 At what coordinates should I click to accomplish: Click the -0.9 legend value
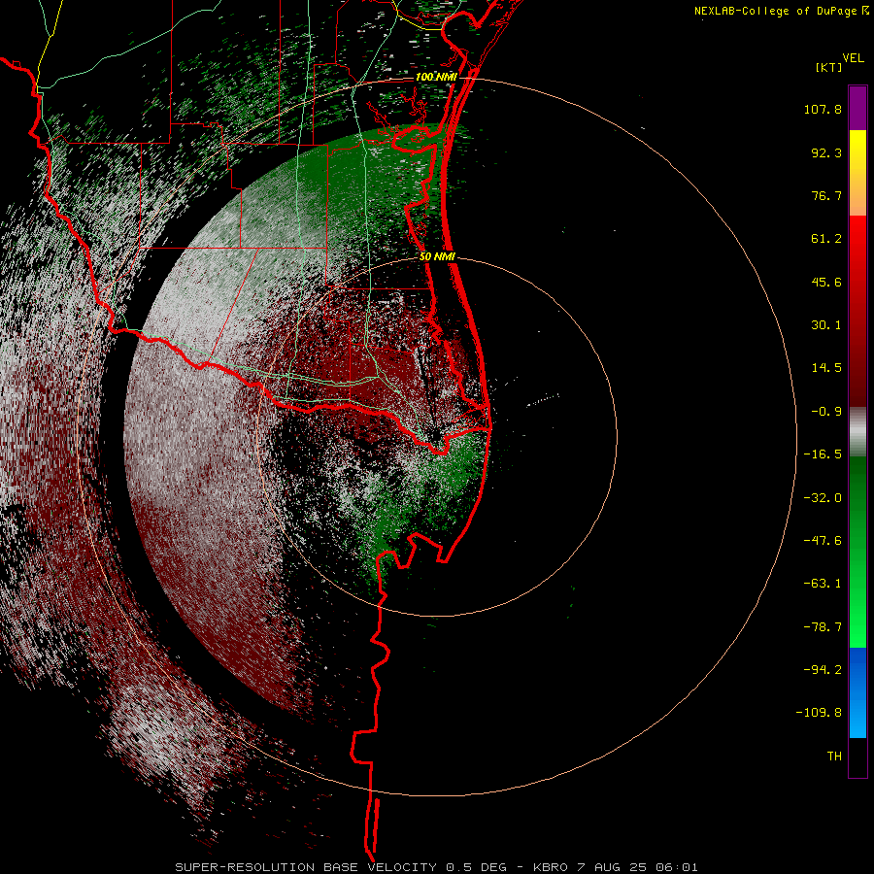(x=826, y=412)
